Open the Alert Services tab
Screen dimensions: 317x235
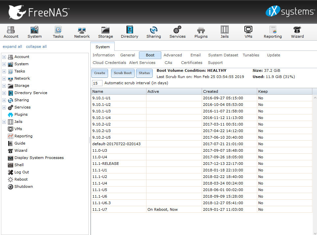(142, 63)
